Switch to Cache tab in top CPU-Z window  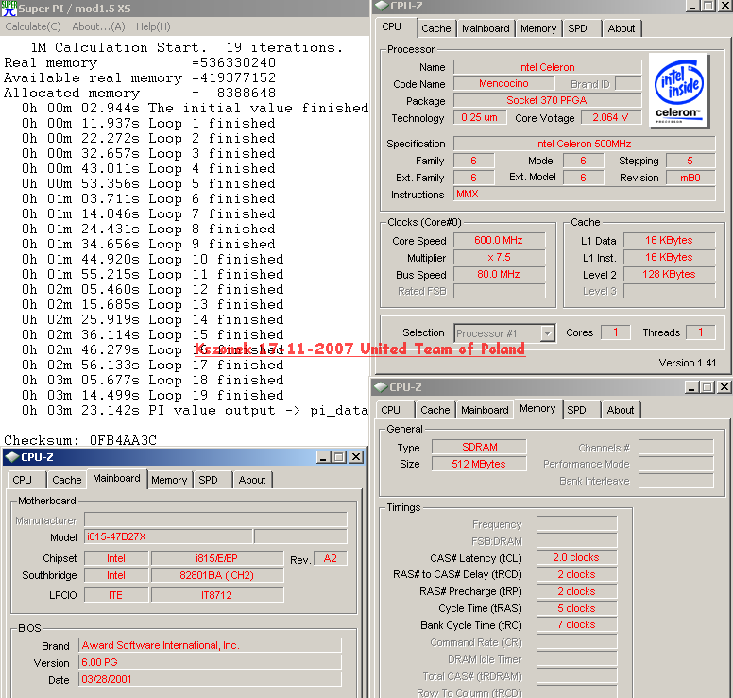coord(436,28)
